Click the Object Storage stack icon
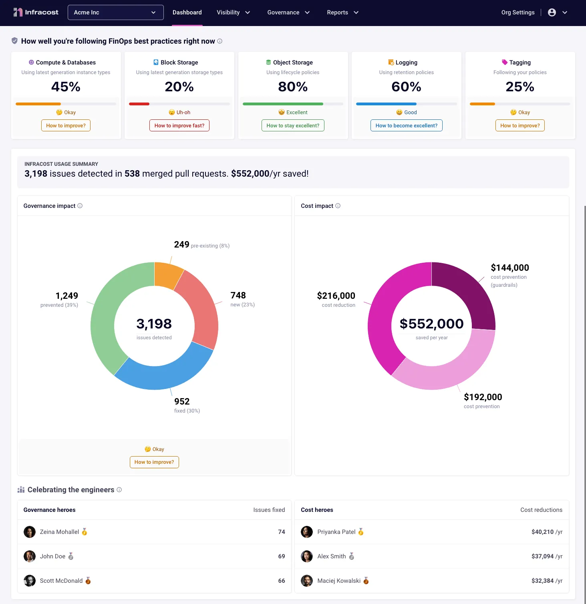 click(268, 62)
